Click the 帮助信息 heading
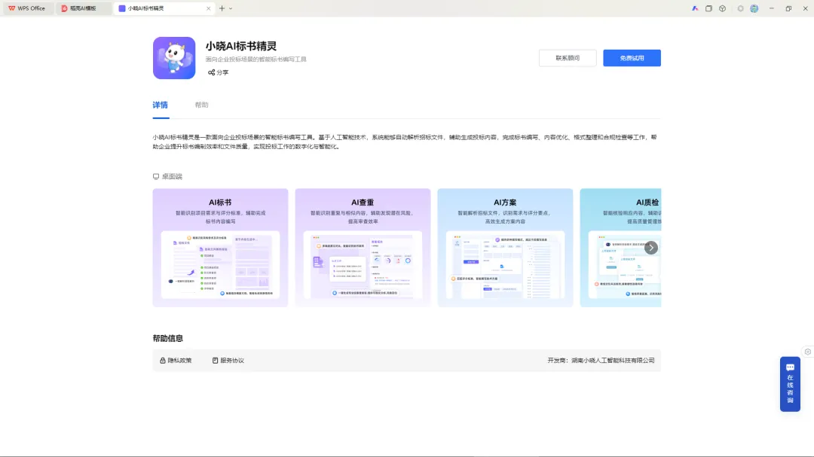This screenshot has width=814, height=457. pos(167,338)
